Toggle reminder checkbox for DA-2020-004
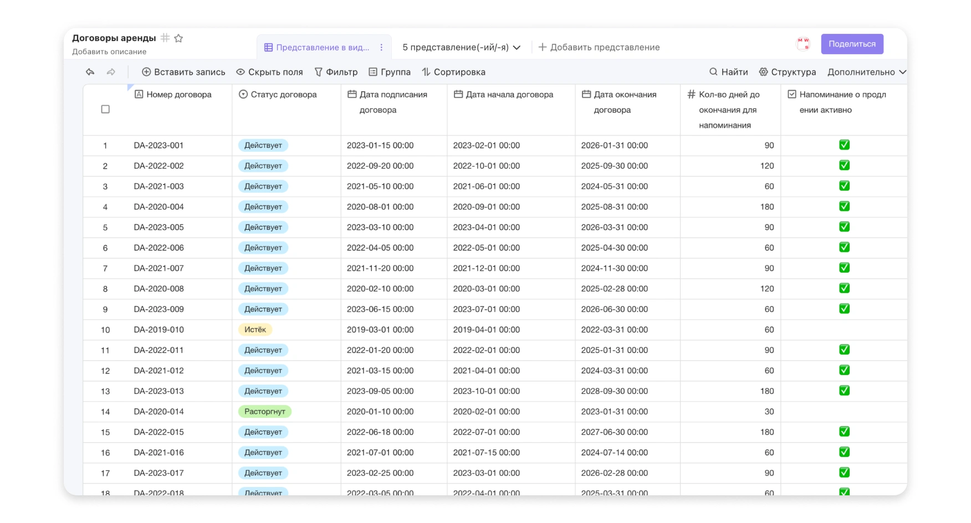971x523 pixels. click(x=844, y=207)
